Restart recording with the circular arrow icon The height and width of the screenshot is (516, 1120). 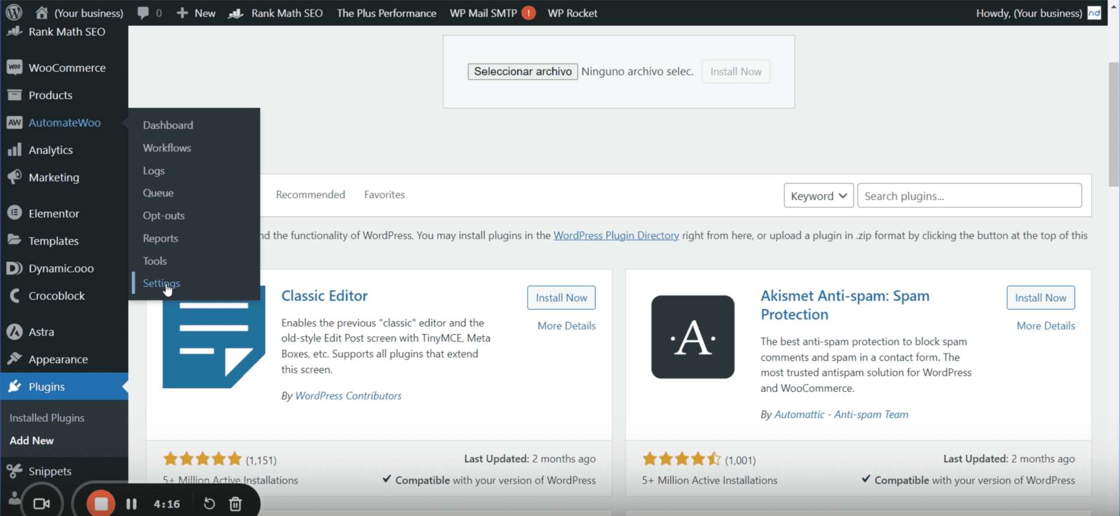click(209, 504)
